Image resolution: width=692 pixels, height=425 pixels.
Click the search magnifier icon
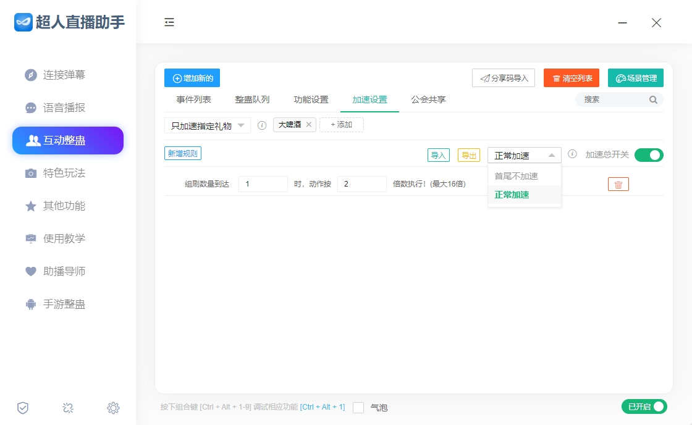tap(653, 99)
